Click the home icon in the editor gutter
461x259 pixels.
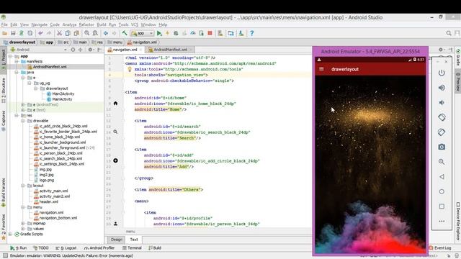pos(115,104)
